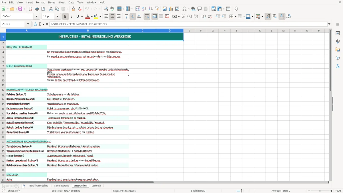Insert special character Omega icon
This screenshot has width=343, height=193.
tap(184, 9)
